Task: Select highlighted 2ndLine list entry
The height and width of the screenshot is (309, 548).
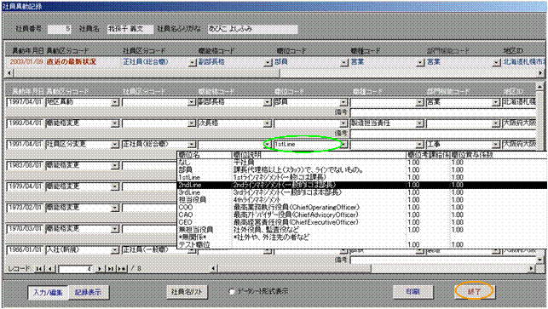Action: click(x=361, y=185)
